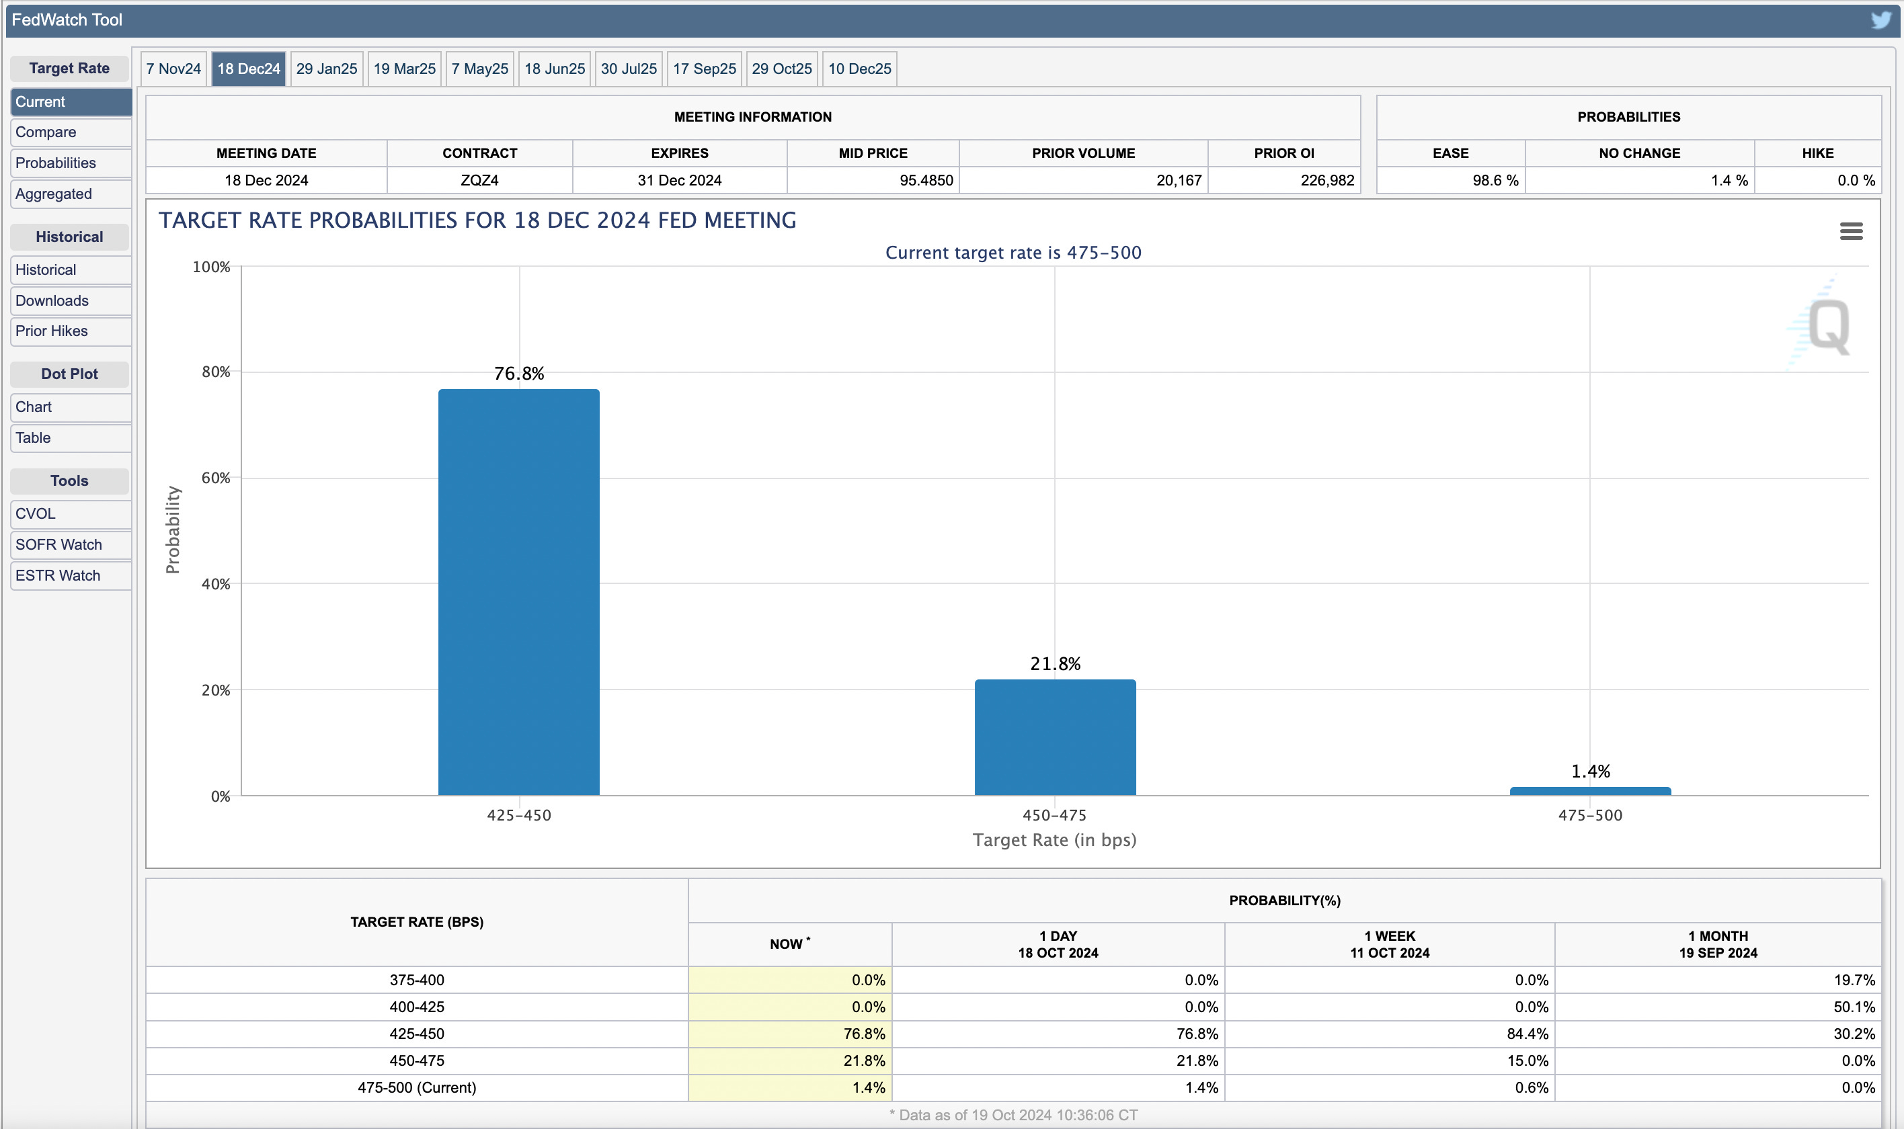Open Probabilities in the sidebar
The height and width of the screenshot is (1129, 1904).
tap(56, 163)
